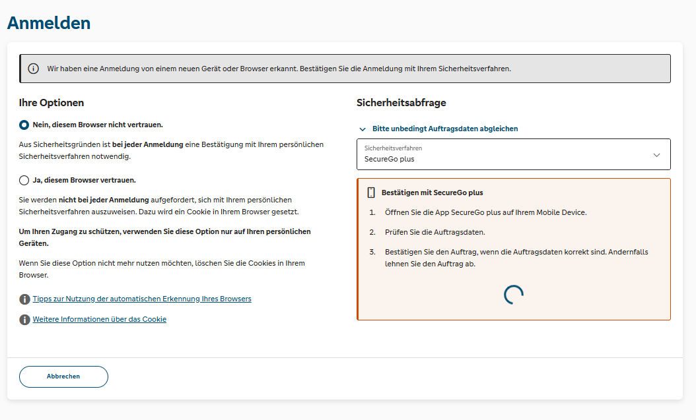The width and height of the screenshot is (696, 420).
Task: Collapse 'Bitte unbedingt Auftragsdaten abgleichen' chevron
Action: 363,129
